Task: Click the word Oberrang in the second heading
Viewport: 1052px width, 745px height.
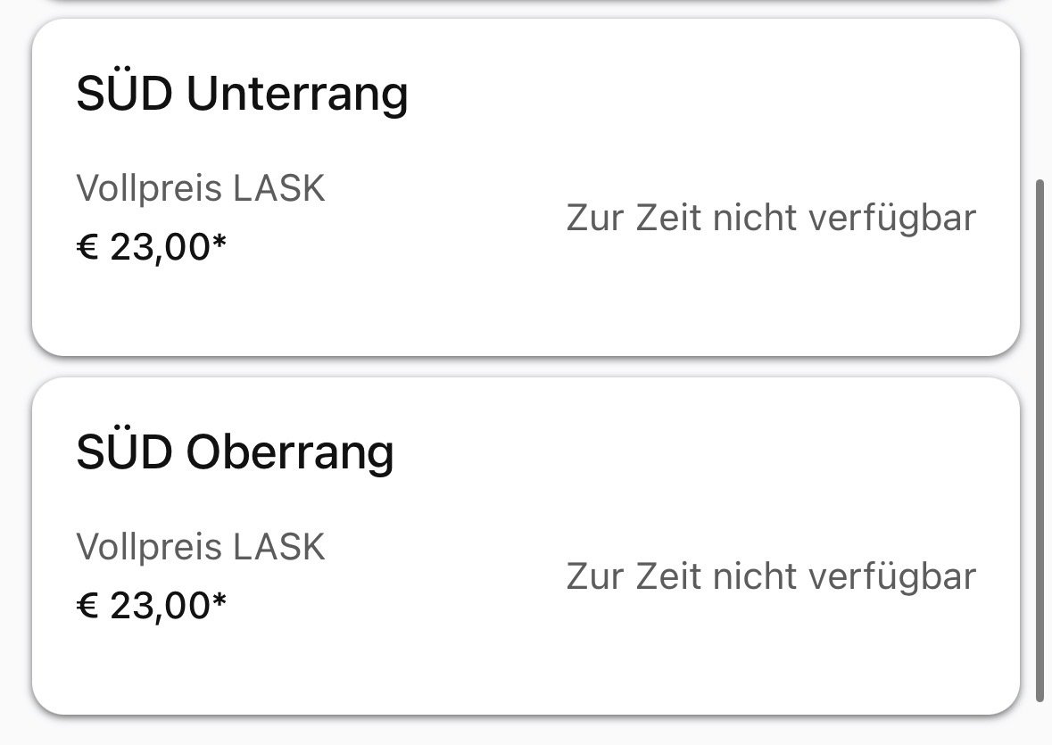Action: 289,454
